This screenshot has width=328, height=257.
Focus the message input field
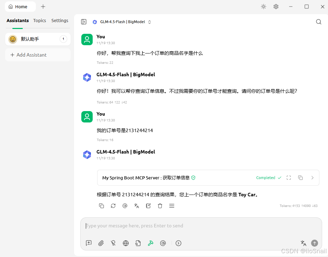201,226
